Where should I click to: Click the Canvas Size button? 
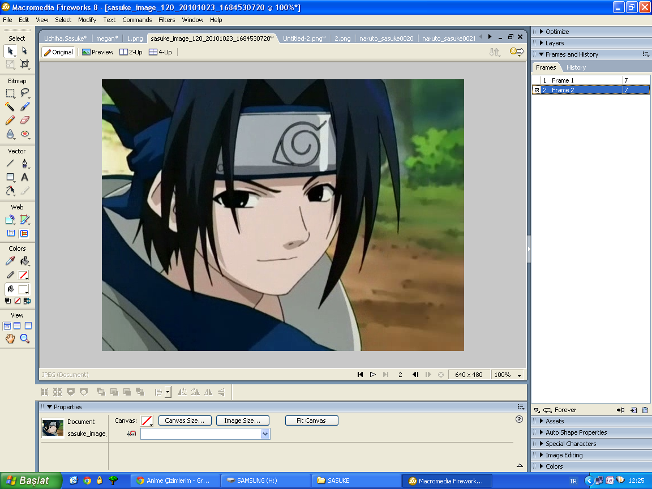click(185, 421)
